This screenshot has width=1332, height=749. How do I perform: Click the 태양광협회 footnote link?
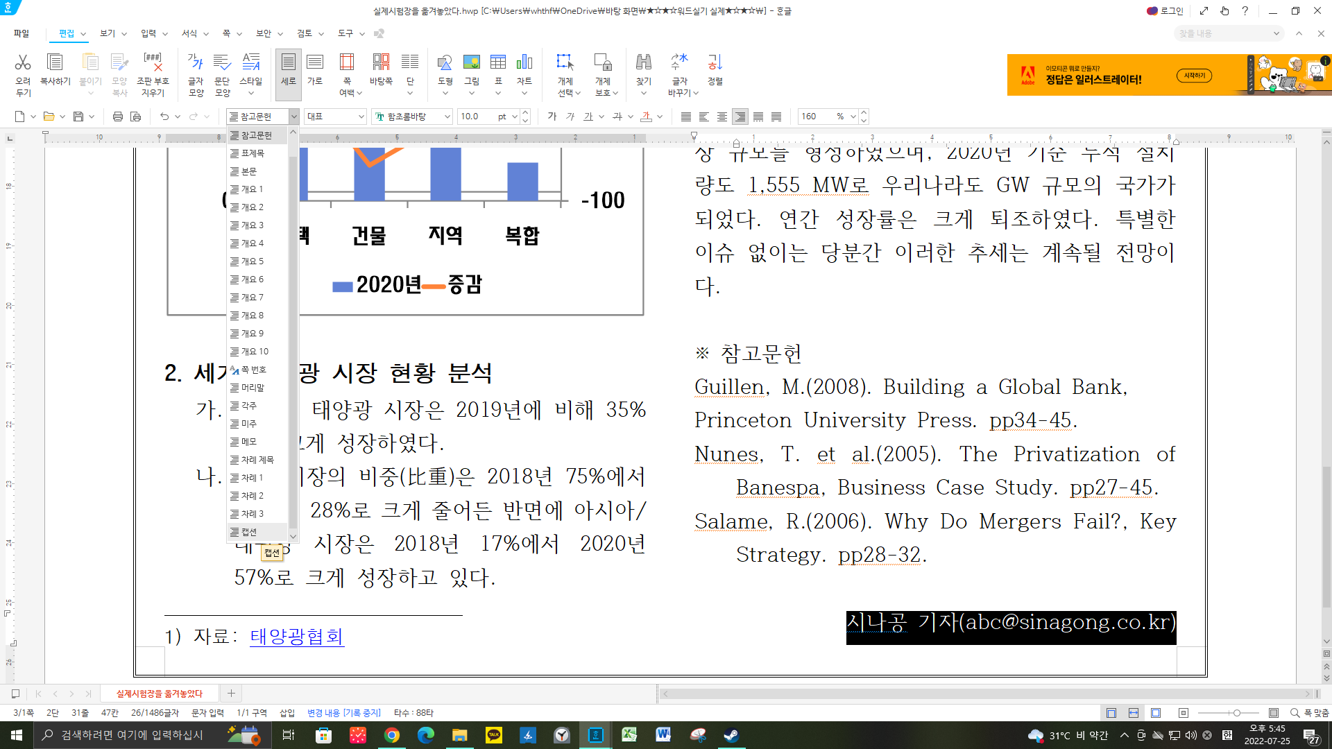[297, 636]
